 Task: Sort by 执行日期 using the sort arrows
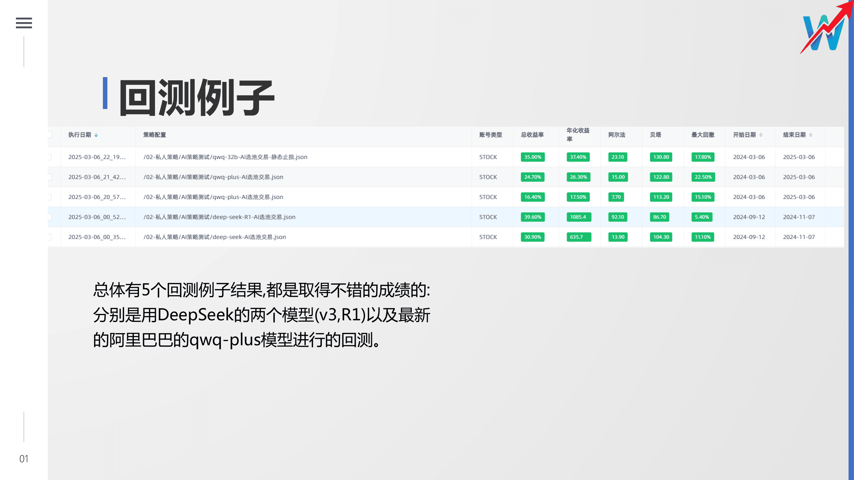coord(96,135)
